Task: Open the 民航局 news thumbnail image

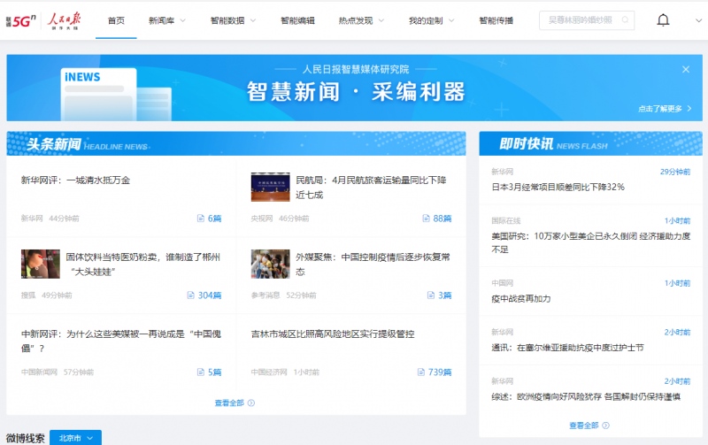Action: (x=270, y=187)
